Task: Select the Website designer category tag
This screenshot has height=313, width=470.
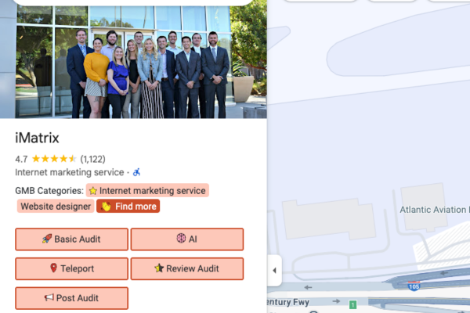Action: [54, 207]
